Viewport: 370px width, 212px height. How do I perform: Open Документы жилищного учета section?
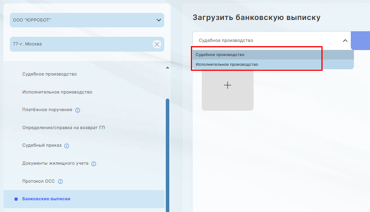tap(55, 163)
